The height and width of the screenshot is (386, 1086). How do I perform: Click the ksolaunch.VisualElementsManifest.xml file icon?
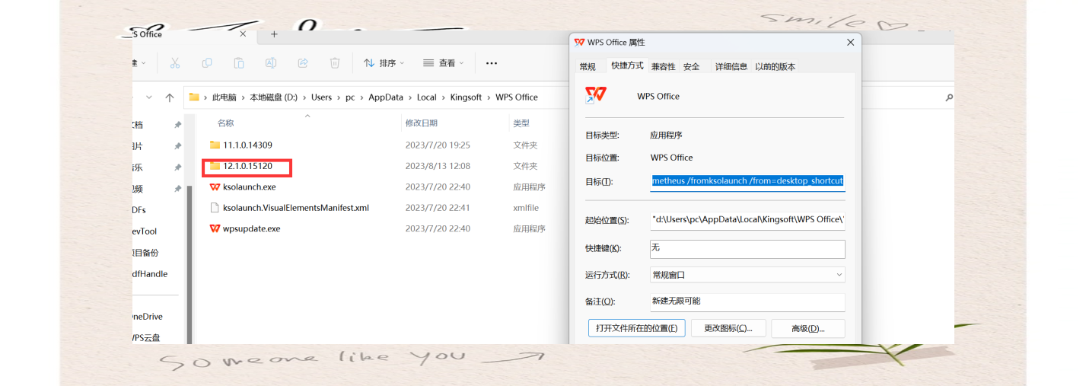point(215,207)
